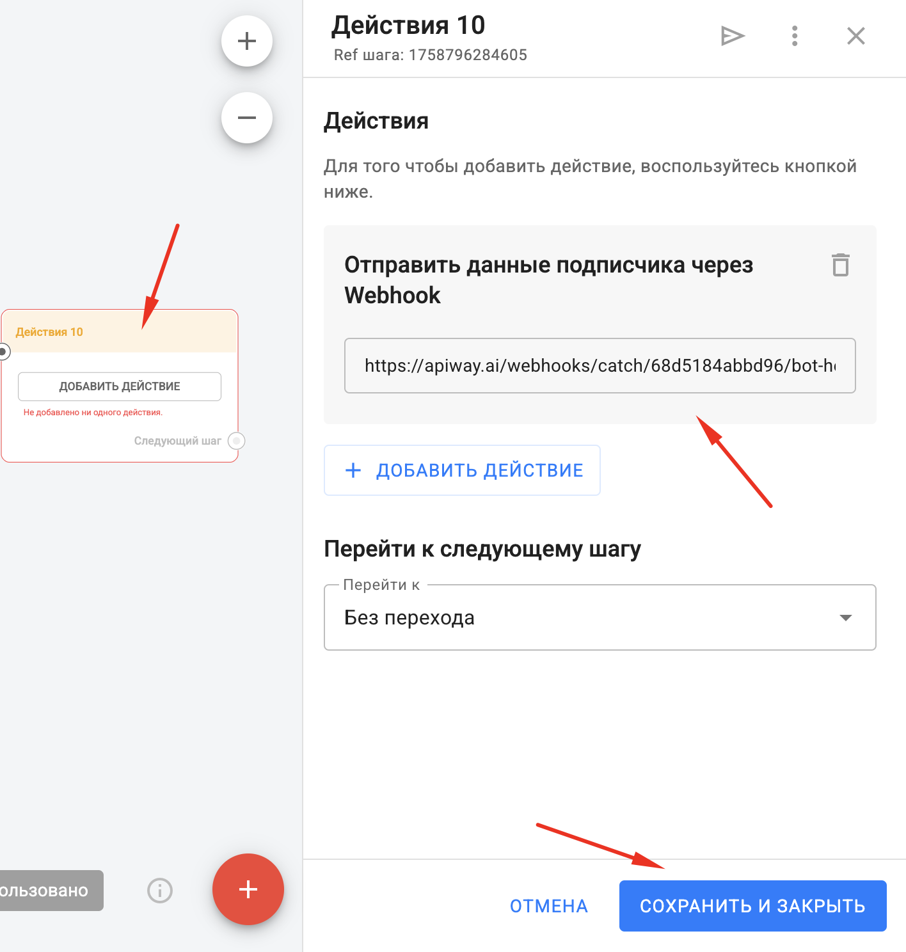Click the Ref шага identifier text
This screenshot has width=906, height=952.
(430, 55)
